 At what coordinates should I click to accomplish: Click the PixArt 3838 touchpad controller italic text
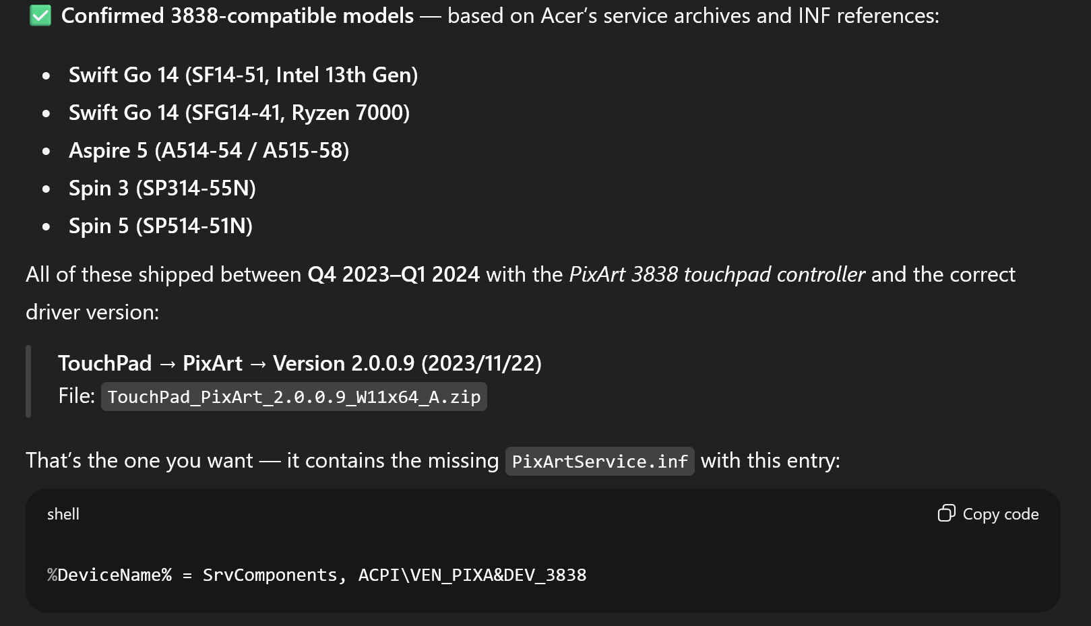717,274
